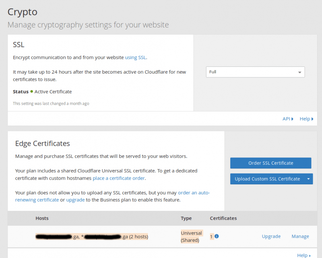This screenshot has width=322, height=258.
Task: Select the 'Universal (Shared)' type cell
Action: [192, 236]
